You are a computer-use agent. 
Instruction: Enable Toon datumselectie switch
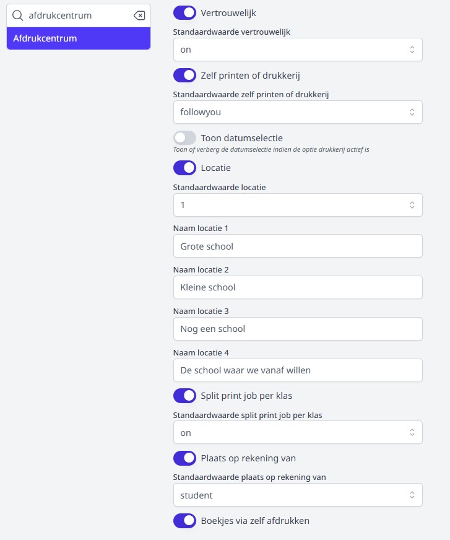pos(184,137)
